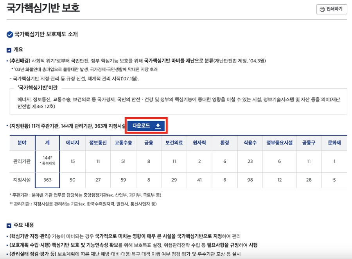Select the 원자력 column header
This screenshot has width=352, height=259.
199,143
